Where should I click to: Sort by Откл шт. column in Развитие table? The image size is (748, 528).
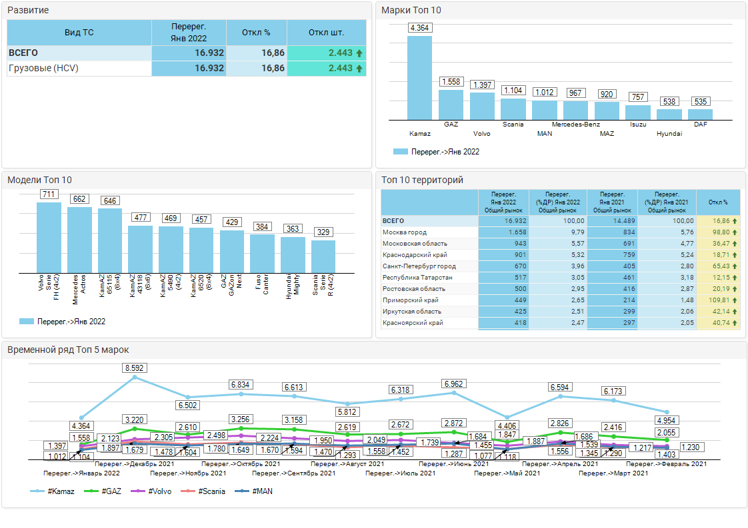click(326, 32)
